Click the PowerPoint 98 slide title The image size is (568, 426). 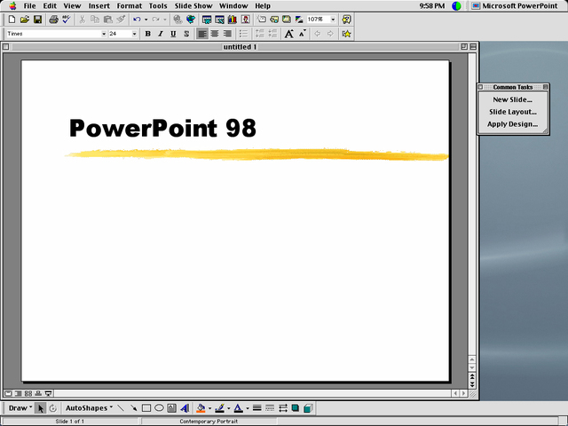pos(162,128)
